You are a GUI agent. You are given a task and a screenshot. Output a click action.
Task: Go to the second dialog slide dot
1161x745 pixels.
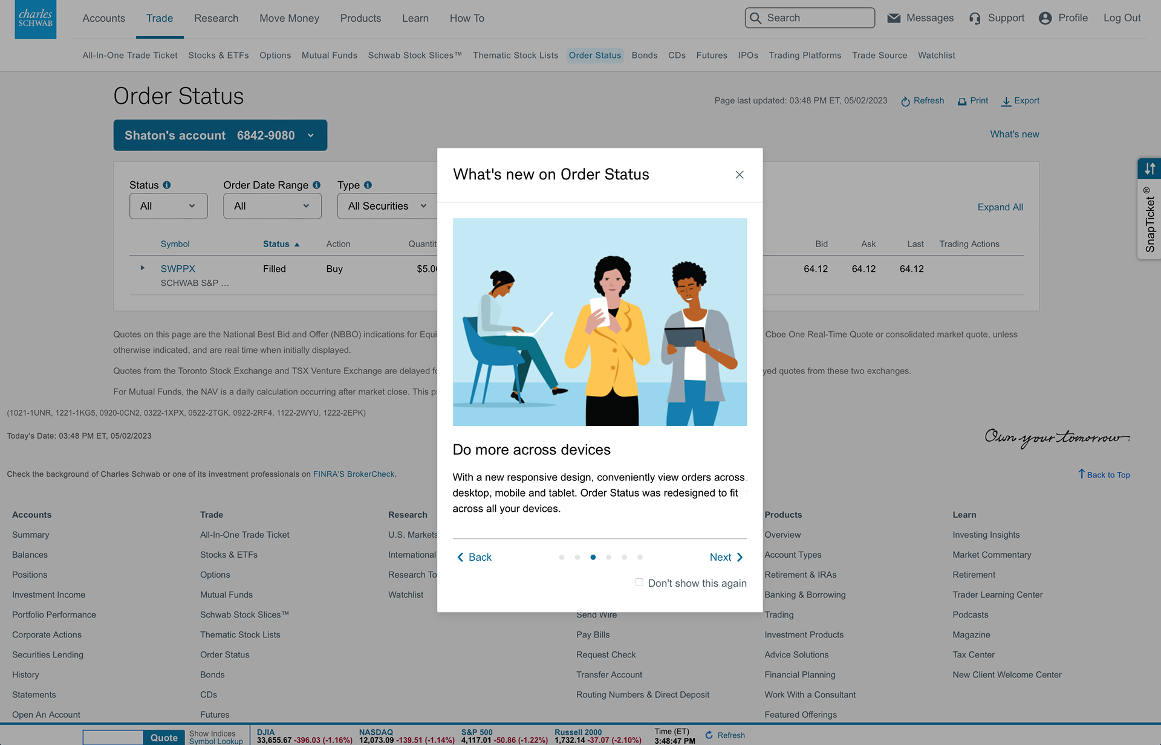pos(577,557)
